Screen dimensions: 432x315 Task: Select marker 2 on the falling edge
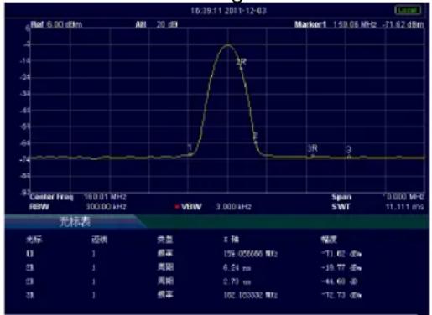255,137
